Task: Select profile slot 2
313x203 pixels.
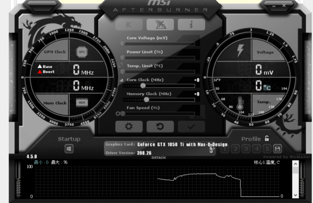Action: pos(236,149)
